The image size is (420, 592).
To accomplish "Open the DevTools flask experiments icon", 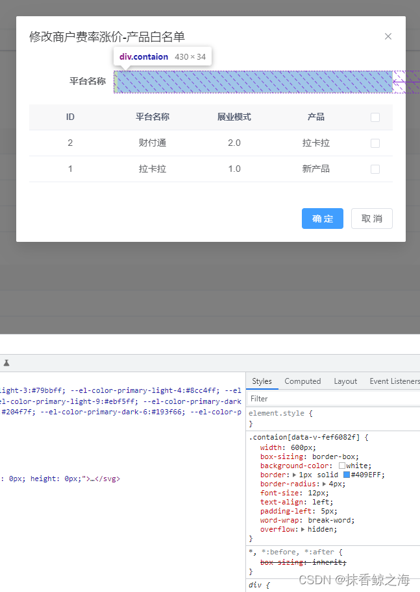I will click(6, 363).
